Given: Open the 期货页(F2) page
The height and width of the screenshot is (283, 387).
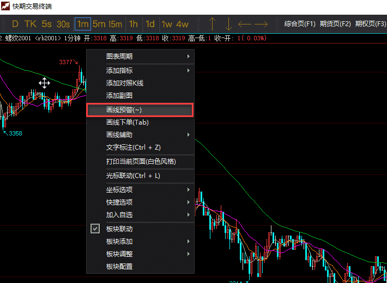Looking at the screenshot, I should pyautogui.click(x=335, y=24).
